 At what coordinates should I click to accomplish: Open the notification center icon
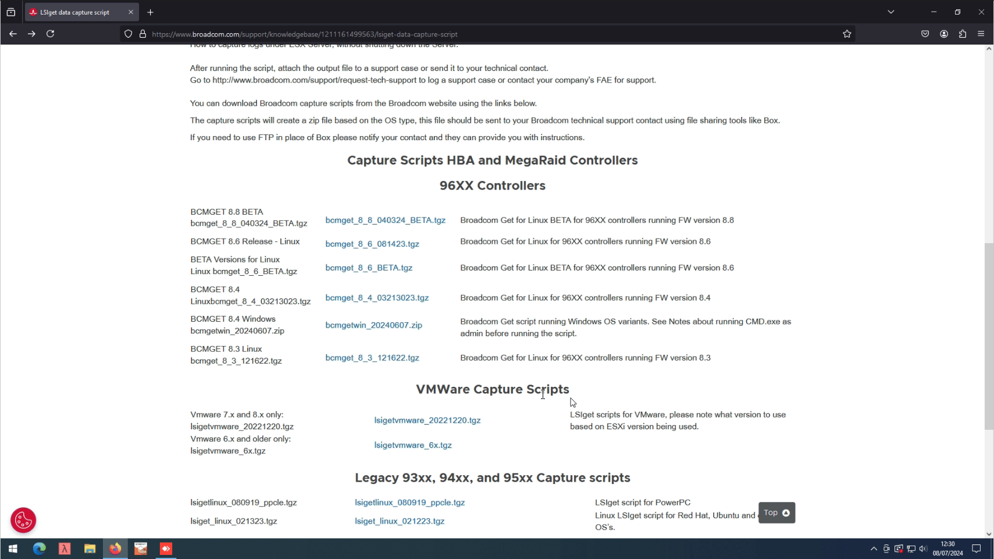coord(977,549)
